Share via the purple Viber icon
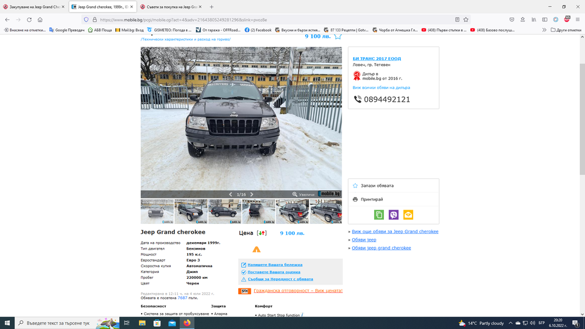The image size is (585, 329). (394, 215)
